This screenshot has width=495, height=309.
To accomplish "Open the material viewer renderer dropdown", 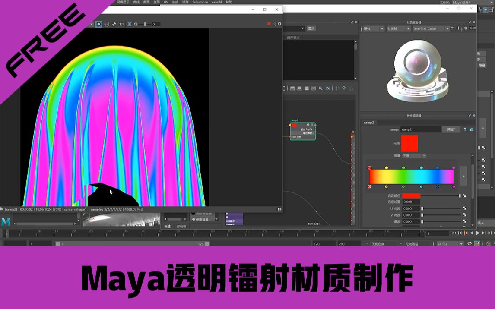I will tap(373, 28).
